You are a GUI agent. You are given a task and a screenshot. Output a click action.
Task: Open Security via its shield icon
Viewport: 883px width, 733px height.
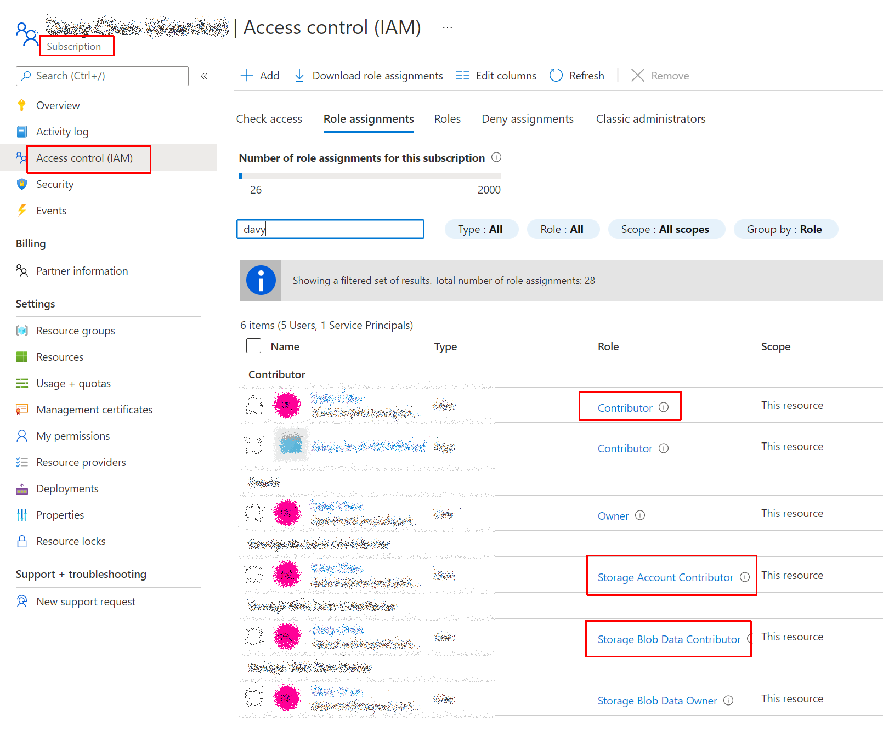point(22,184)
